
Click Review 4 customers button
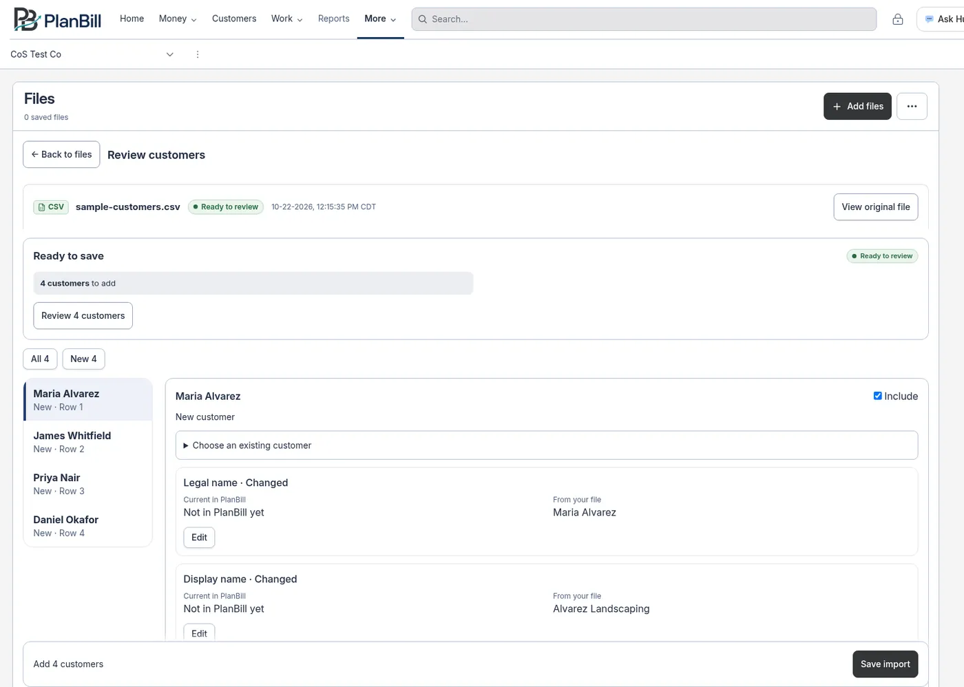[83, 316]
